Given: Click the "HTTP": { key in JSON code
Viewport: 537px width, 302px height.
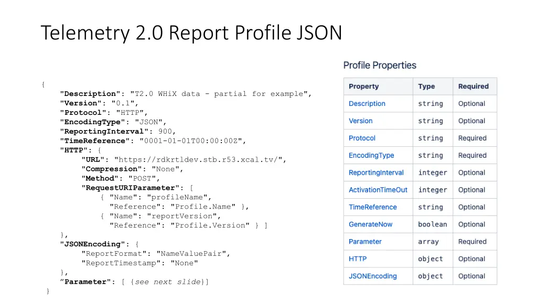Looking at the screenshot, I should click(x=80, y=150).
